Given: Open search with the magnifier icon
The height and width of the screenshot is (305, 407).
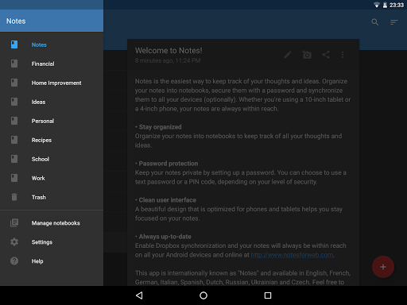Looking at the screenshot, I should [375, 22].
